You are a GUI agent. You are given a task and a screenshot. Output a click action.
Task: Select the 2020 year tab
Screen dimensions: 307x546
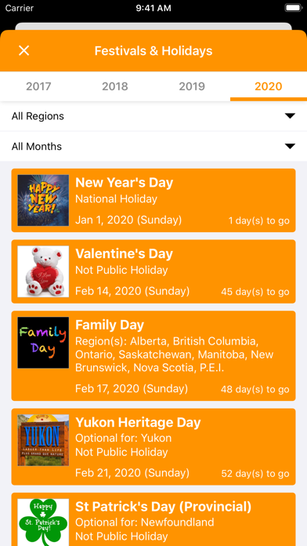(x=269, y=86)
